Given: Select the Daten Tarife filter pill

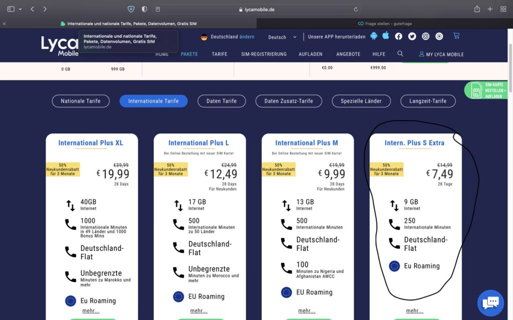Looking at the screenshot, I should [221, 101].
